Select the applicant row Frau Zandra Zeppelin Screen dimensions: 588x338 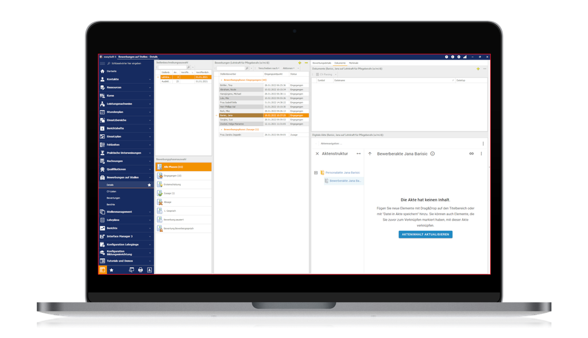[264, 135]
